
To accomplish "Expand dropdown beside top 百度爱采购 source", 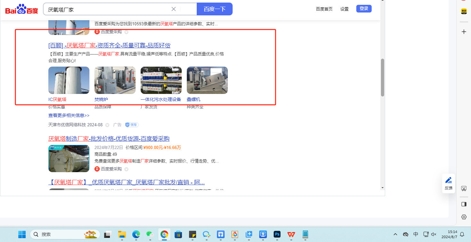I will pos(126,32).
